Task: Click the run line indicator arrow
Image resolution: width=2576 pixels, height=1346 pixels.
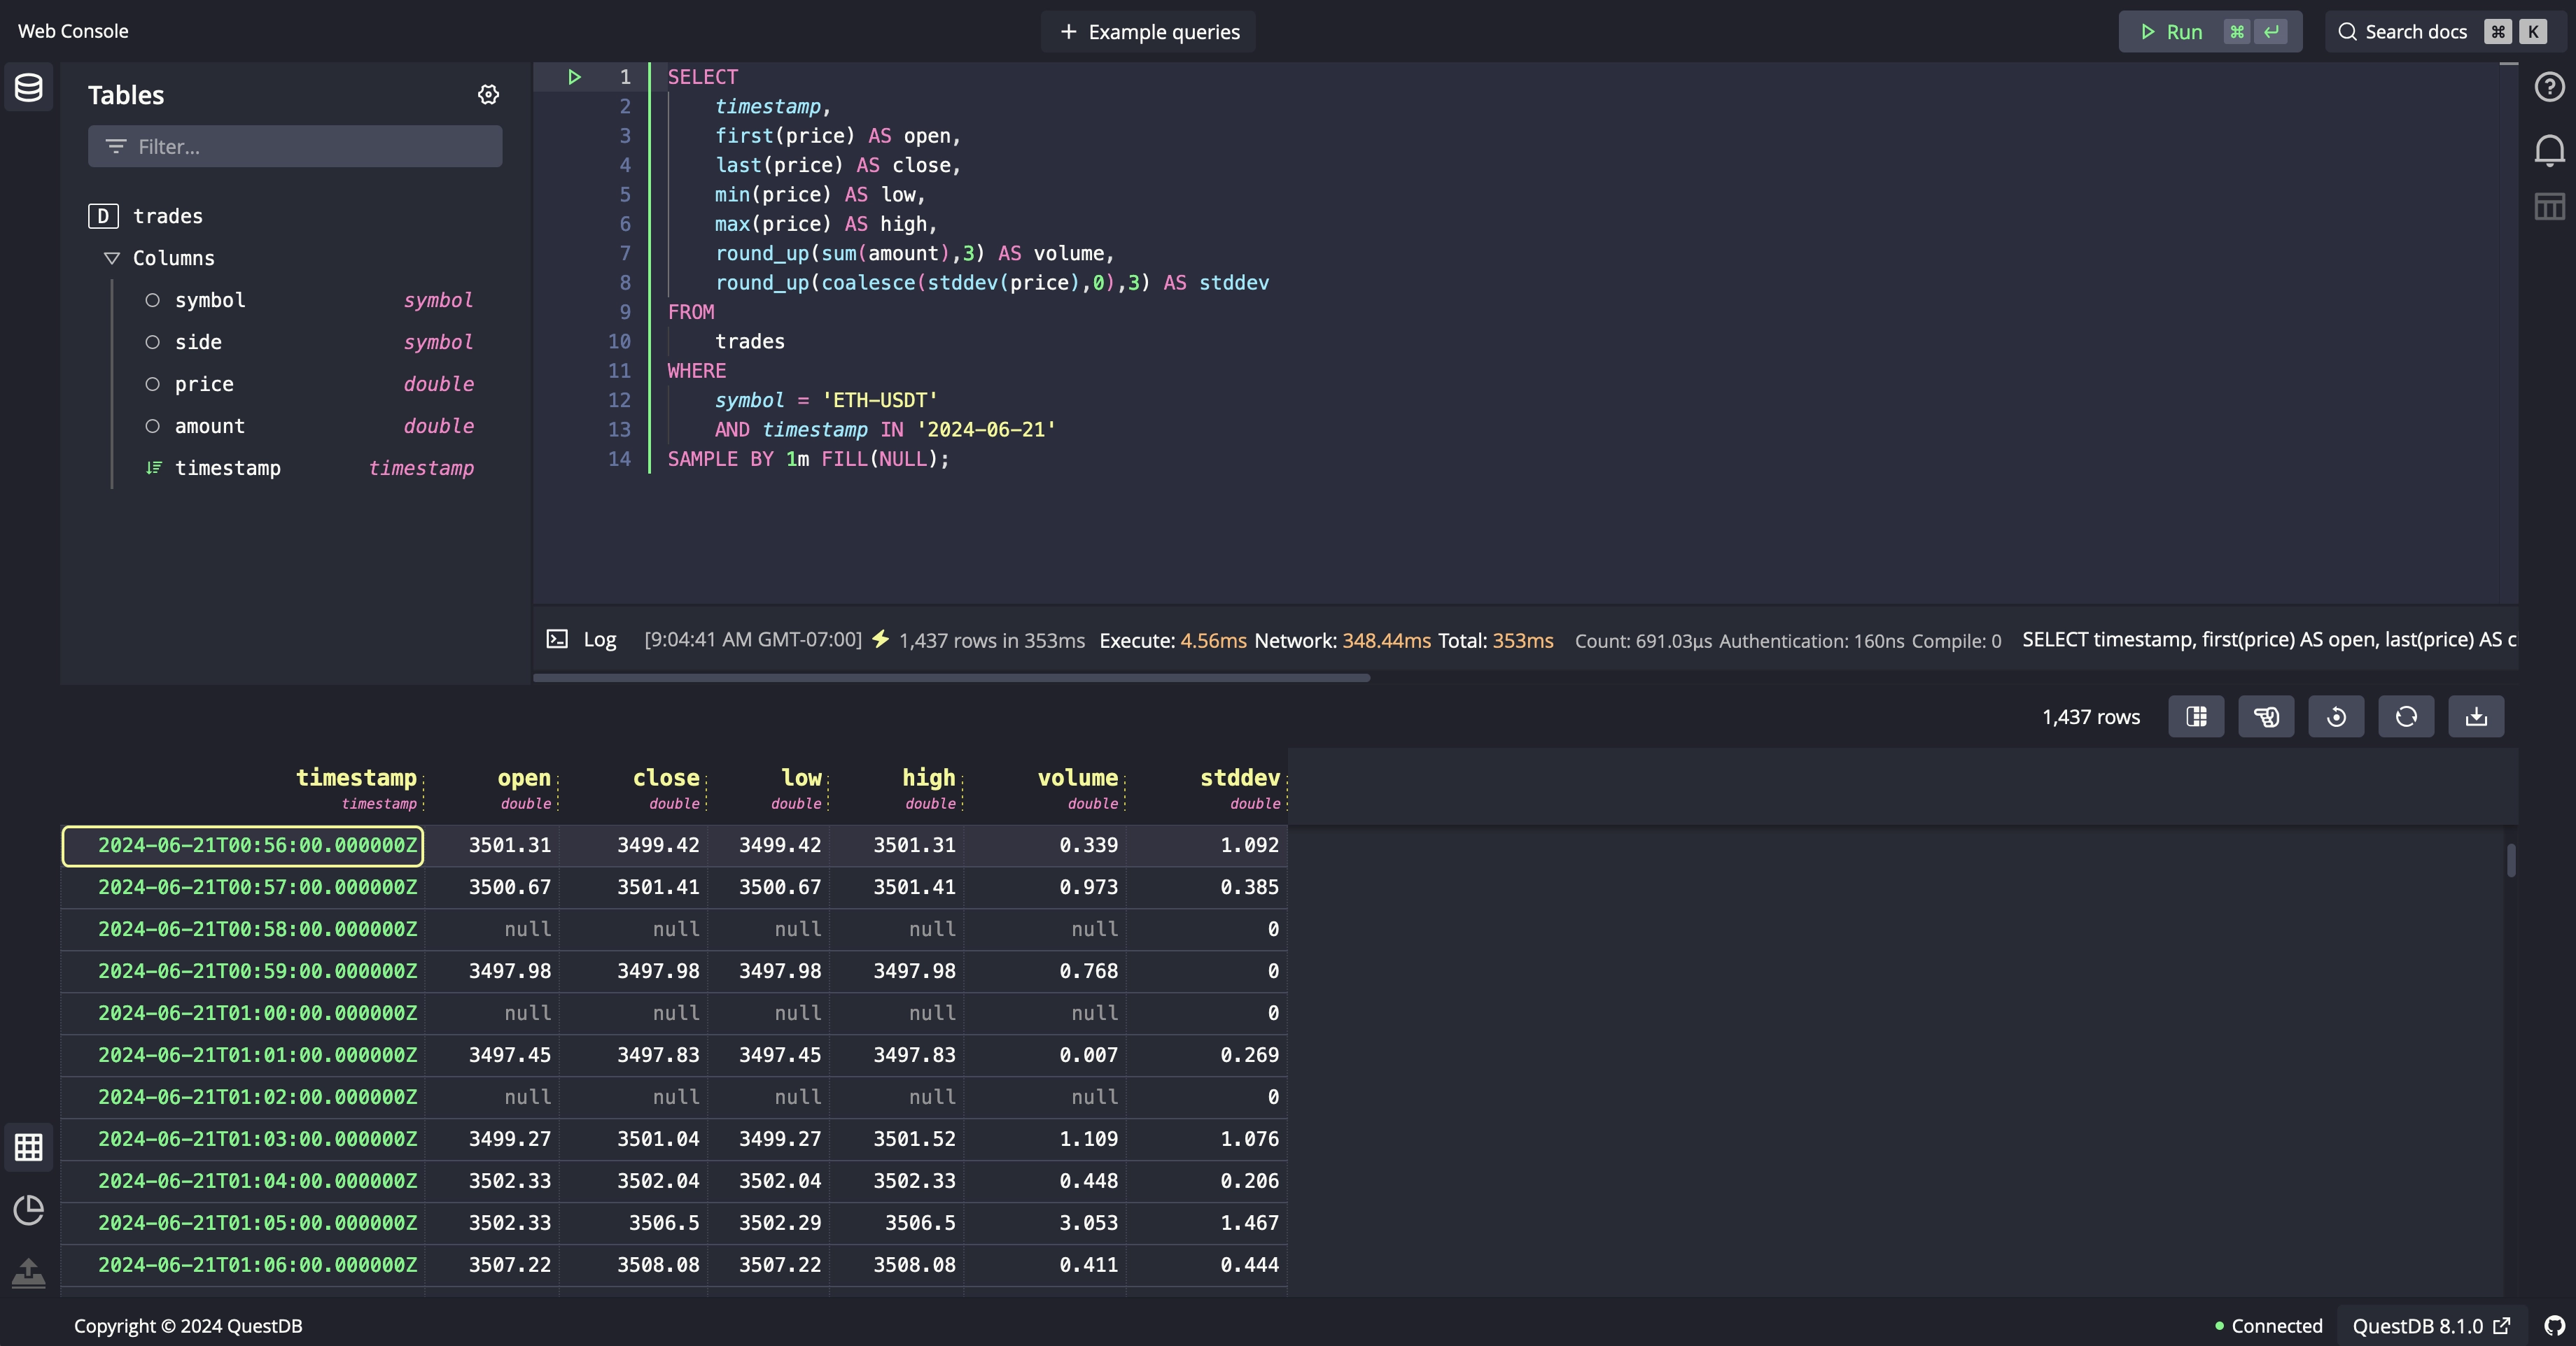Action: (574, 76)
